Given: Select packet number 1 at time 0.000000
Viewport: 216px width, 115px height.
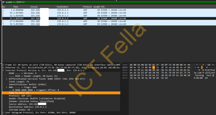Looking at the screenshot, I should tap(109, 10).
